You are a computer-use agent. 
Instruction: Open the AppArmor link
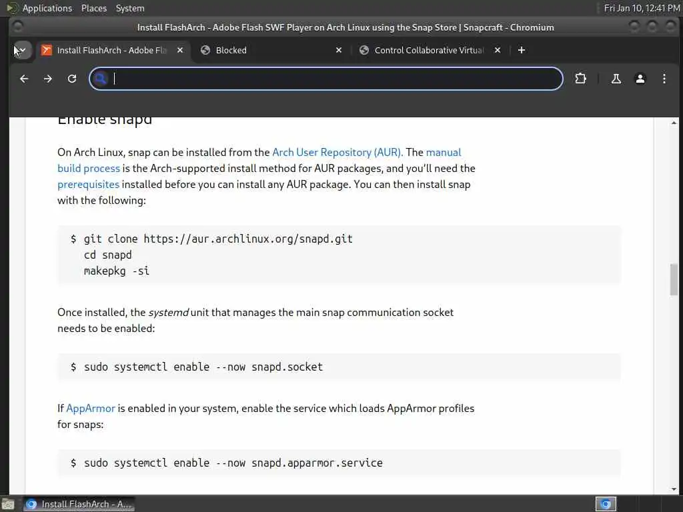click(91, 409)
